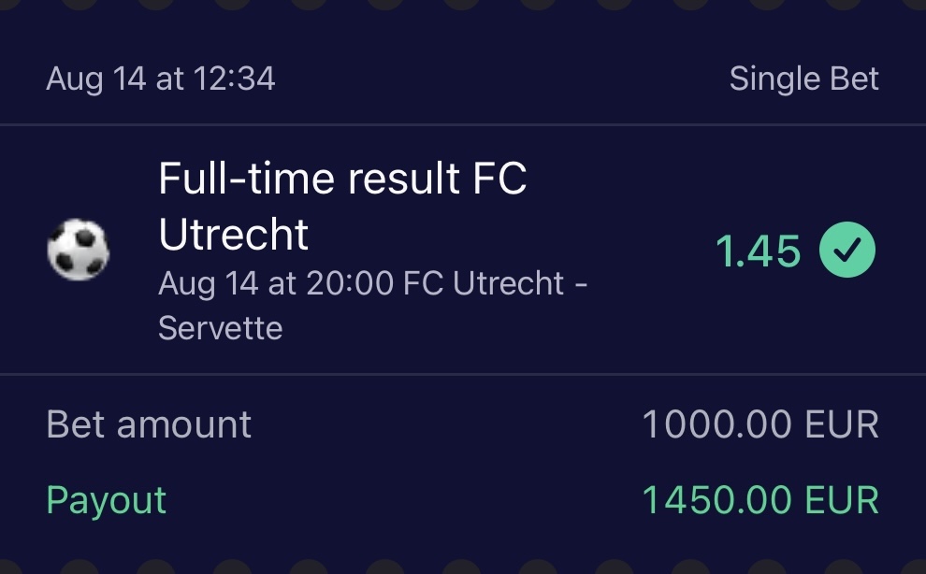The height and width of the screenshot is (574, 926).
Task: Click the EUR currency in the bet amount row
Action: tap(843, 425)
